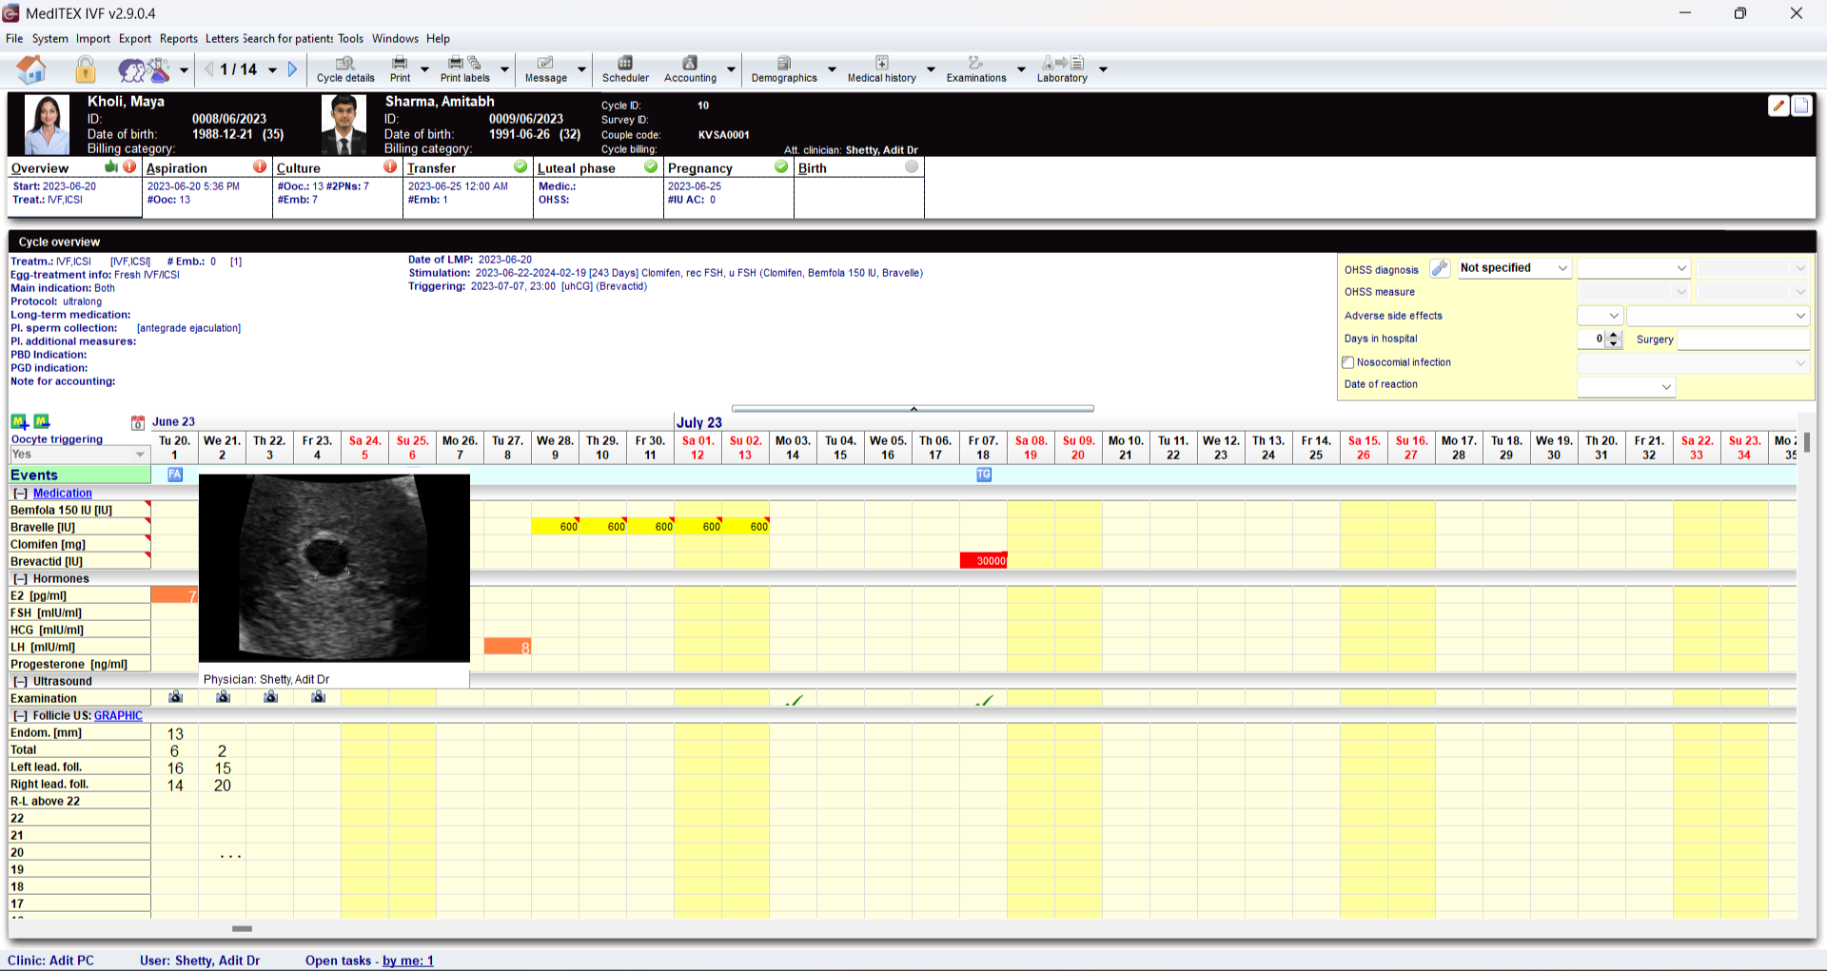Increase Days in hospital with the up arrow
The width and height of the screenshot is (1827, 971).
pyautogui.click(x=1613, y=335)
